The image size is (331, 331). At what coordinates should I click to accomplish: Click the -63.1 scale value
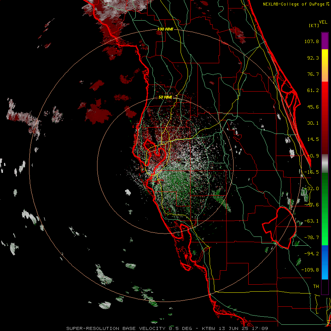[312, 221]
